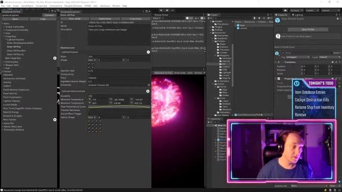This screenshot has height=192, width=342.
Task: Click the Clone Entry button
Action: 135,19
